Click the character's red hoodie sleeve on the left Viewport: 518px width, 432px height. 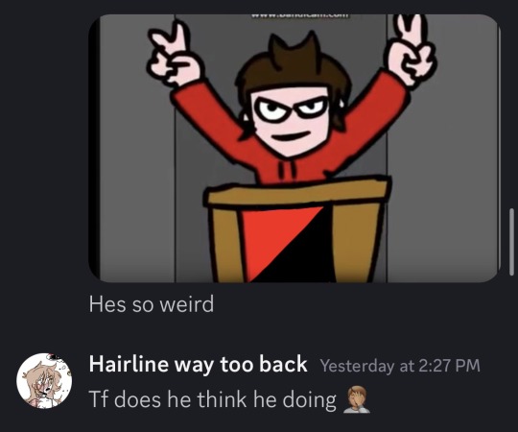211,114
